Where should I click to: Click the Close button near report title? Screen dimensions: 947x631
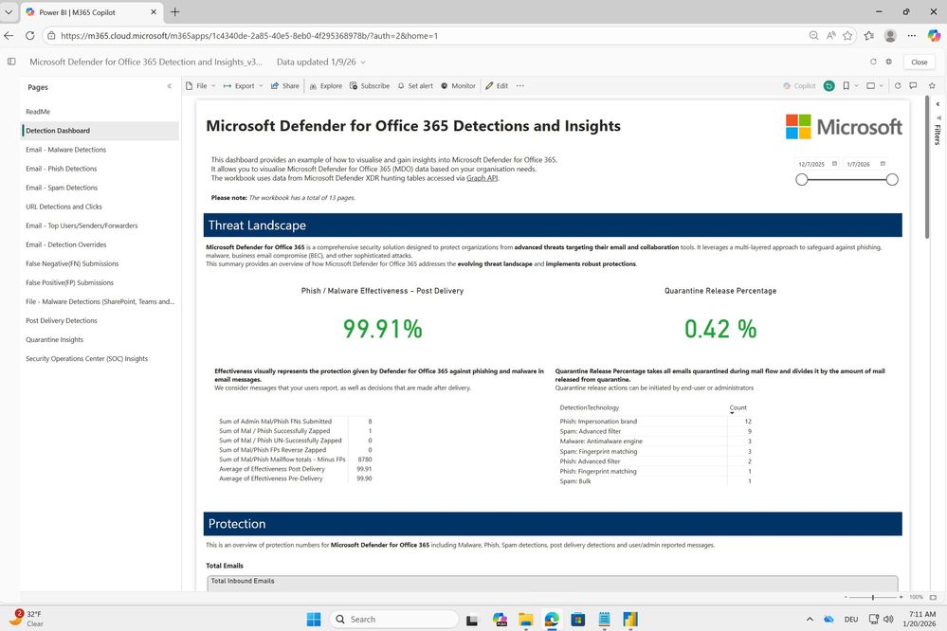919,63
